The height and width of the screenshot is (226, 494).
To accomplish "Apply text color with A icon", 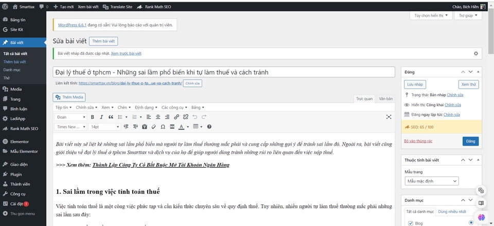I will [x=181, y=127].
